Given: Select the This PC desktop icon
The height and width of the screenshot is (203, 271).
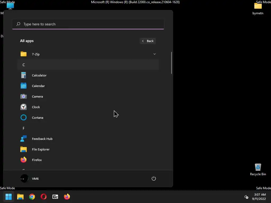Looking at the screenshot, I should click(10, 6).
